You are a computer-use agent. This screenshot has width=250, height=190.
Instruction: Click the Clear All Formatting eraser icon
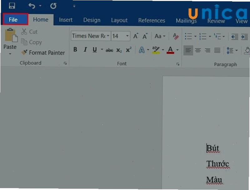tap(176, 36)
